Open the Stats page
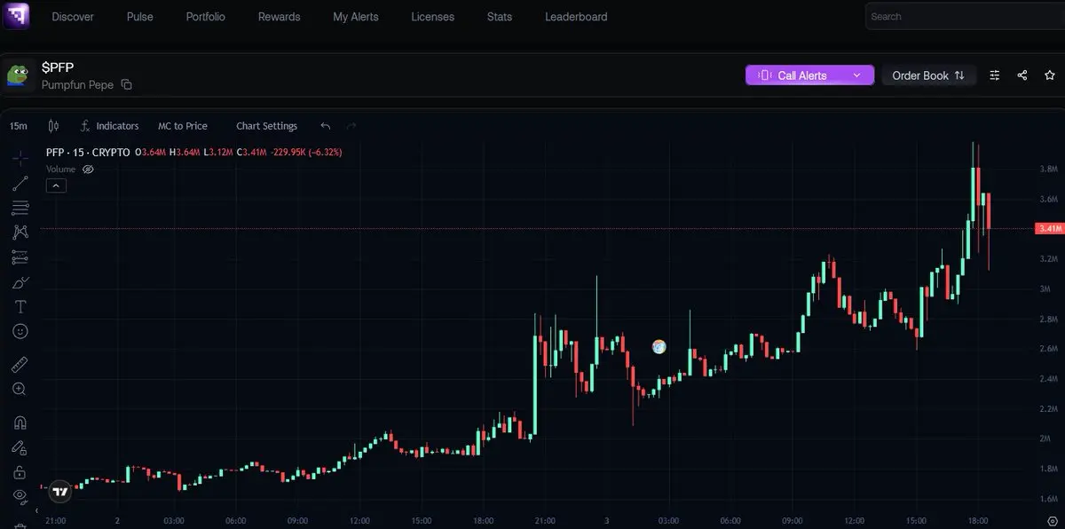Viewport: 1065px width, 529px height. point(500,17)
